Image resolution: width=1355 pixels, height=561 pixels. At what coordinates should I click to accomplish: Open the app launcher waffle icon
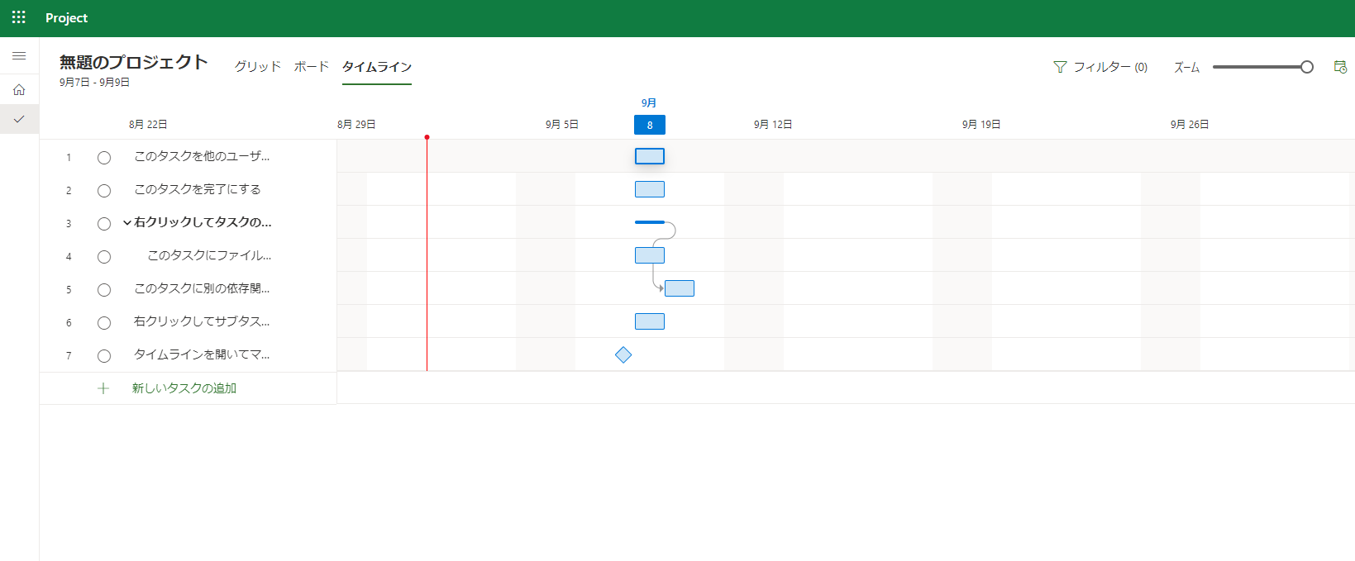[x=18, y=17]
